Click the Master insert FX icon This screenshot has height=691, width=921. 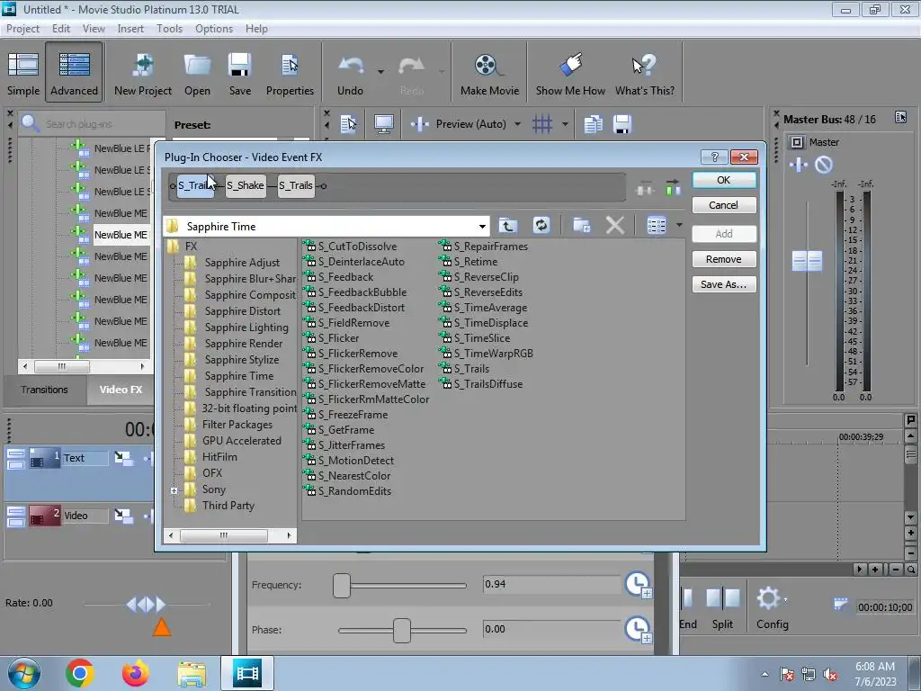(x=799, y=165)
